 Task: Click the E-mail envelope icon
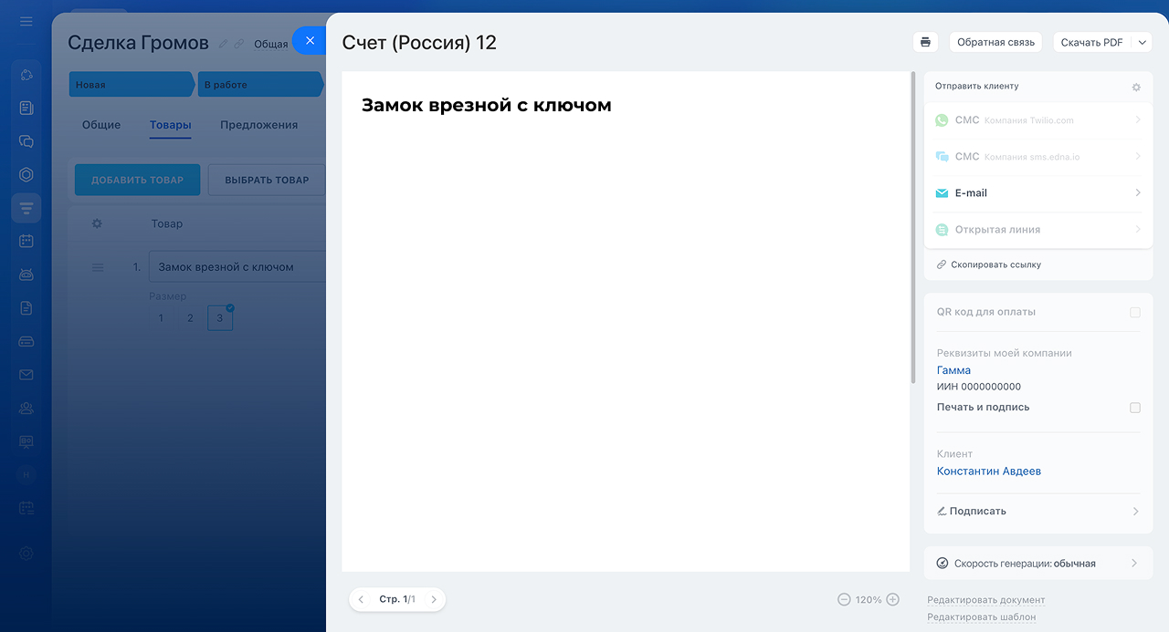point(943,193)
